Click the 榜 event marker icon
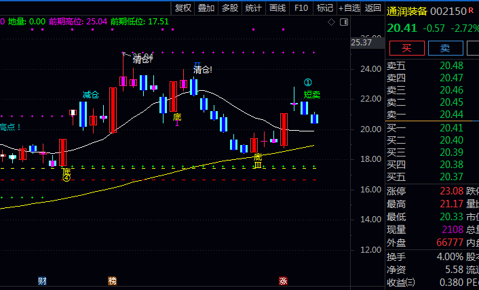The image size is (479, 290). pos(112,281)
